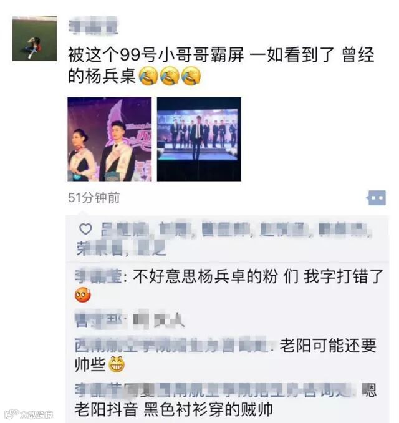Viewport: 399px width, 423px height.
Task: Tap the 51分钟前 timestamp
Action: pyautogui.click(x=94, y=198)
